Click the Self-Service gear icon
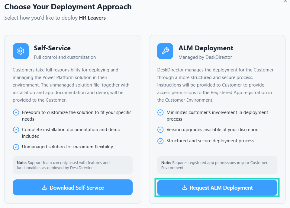Screen dimensions: 290x208 21,51
